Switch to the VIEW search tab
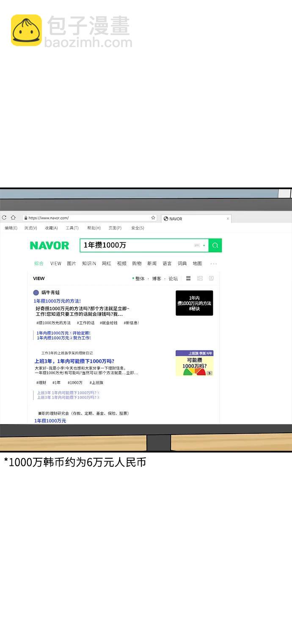The image size is (292, 630). tap(56, 263)
